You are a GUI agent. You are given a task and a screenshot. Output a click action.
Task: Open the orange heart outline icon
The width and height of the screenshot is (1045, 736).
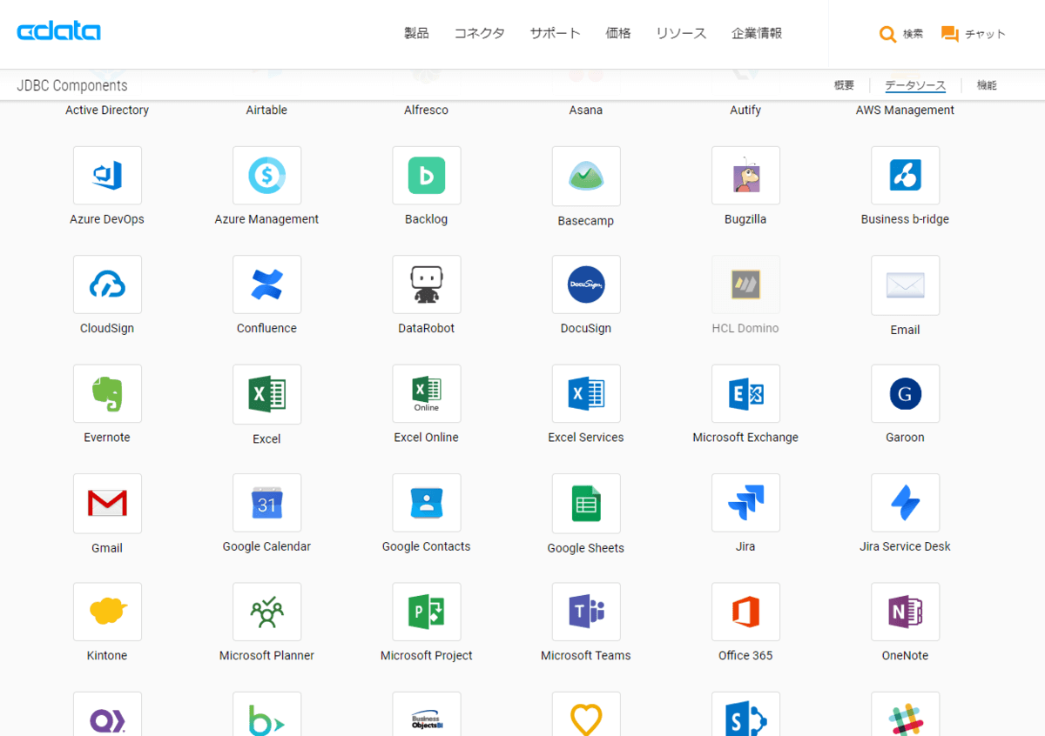click(x=586, y=713)
